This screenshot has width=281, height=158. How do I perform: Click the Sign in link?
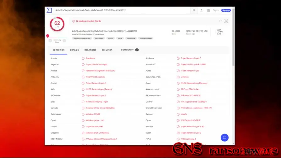216,10
